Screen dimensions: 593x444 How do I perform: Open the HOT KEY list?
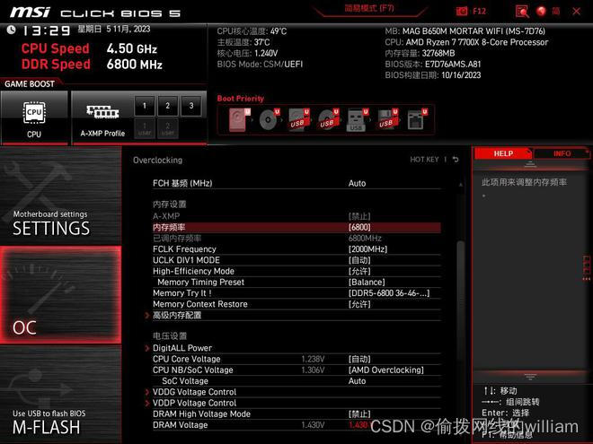(x=424, y=160)
